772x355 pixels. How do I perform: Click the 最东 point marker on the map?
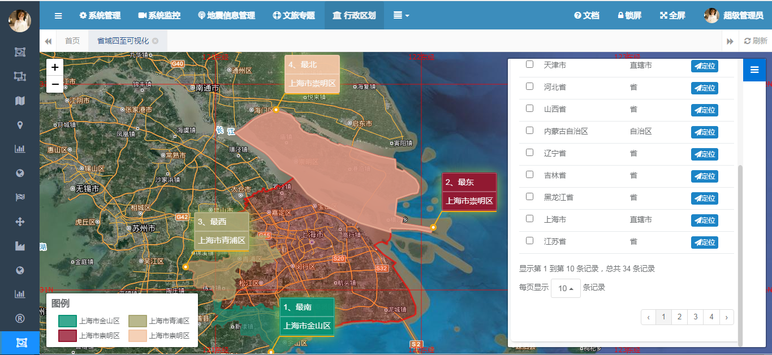[433, 227]
